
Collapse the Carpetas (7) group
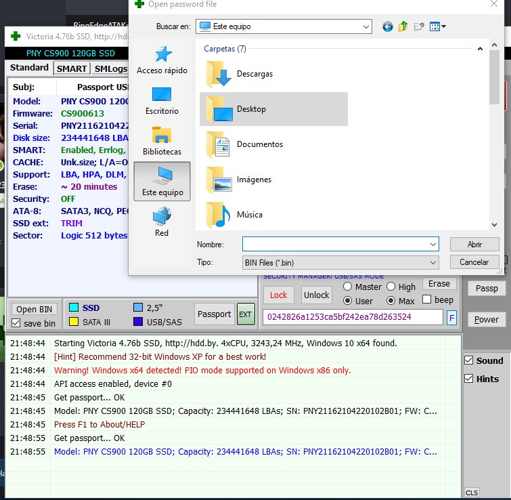coord(480,49)
